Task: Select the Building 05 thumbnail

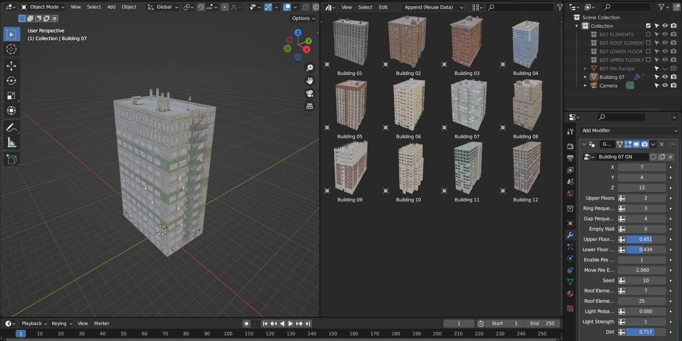Action: coord(350,105)
